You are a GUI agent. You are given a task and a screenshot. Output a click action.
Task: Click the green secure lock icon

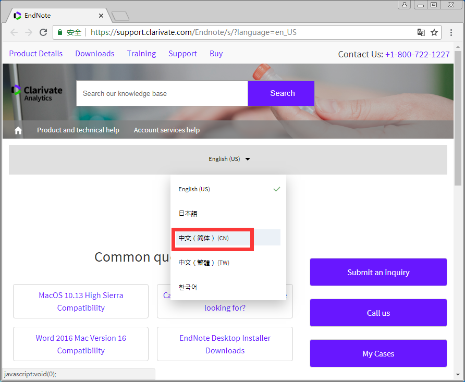point(60,32)
